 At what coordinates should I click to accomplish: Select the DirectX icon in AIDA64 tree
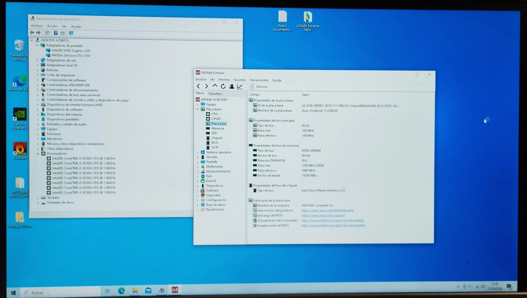(x=203, y=181)
